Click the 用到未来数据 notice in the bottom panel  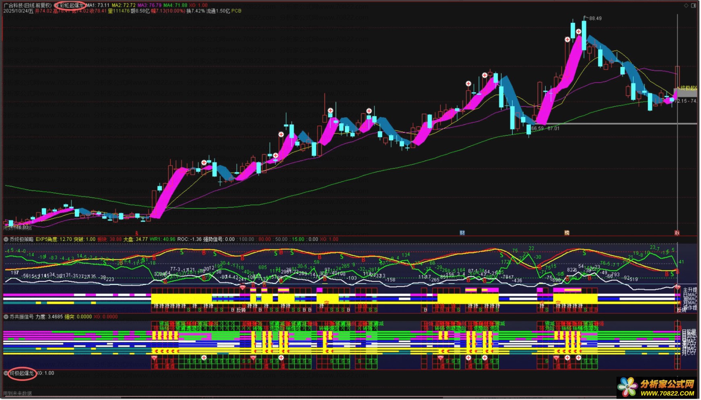(x=18, y=394)
